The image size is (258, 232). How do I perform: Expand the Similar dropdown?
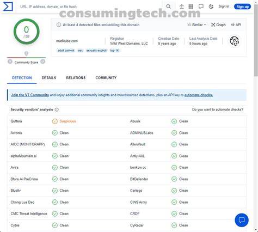coord(196,25)
